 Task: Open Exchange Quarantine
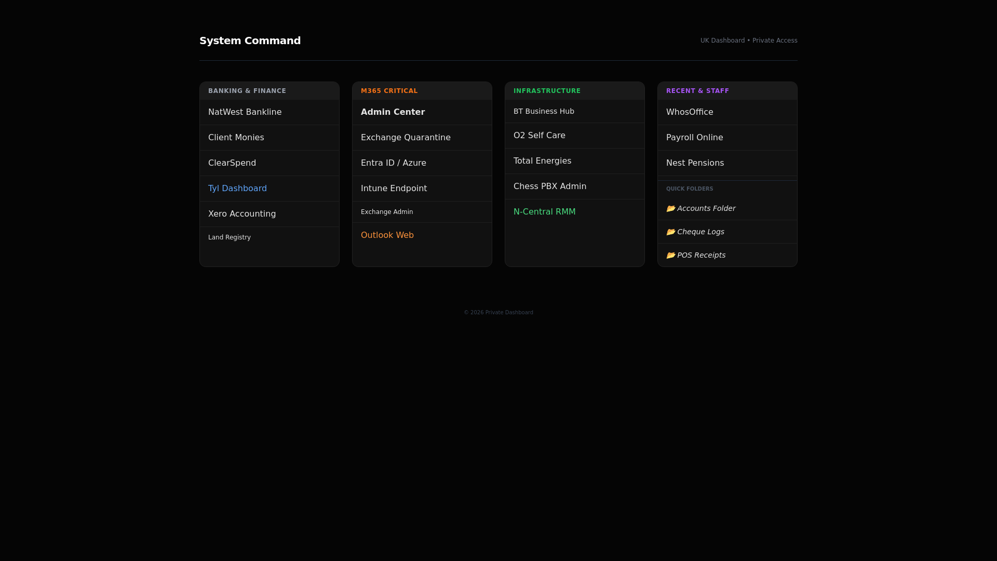422,138
